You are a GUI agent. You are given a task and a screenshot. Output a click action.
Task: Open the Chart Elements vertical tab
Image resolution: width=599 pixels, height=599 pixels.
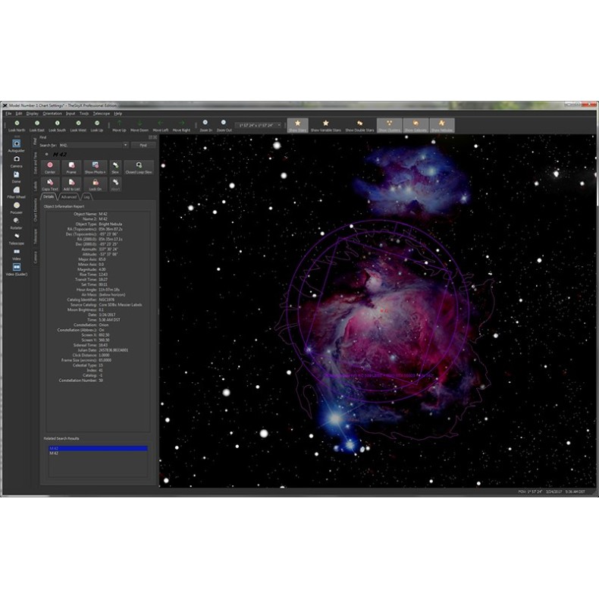tap(34, 207)
